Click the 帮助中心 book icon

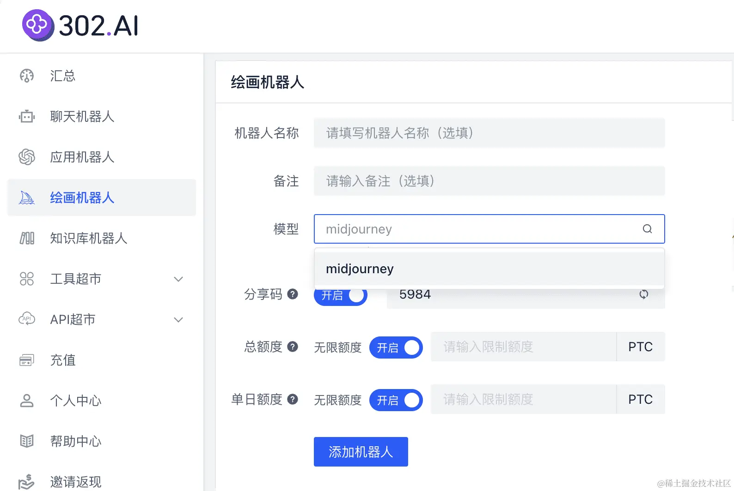[27, 441]
